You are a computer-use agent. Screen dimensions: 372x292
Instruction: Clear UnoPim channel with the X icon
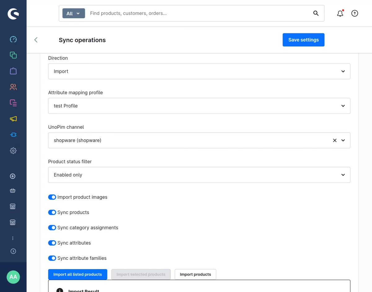point(335,140)
